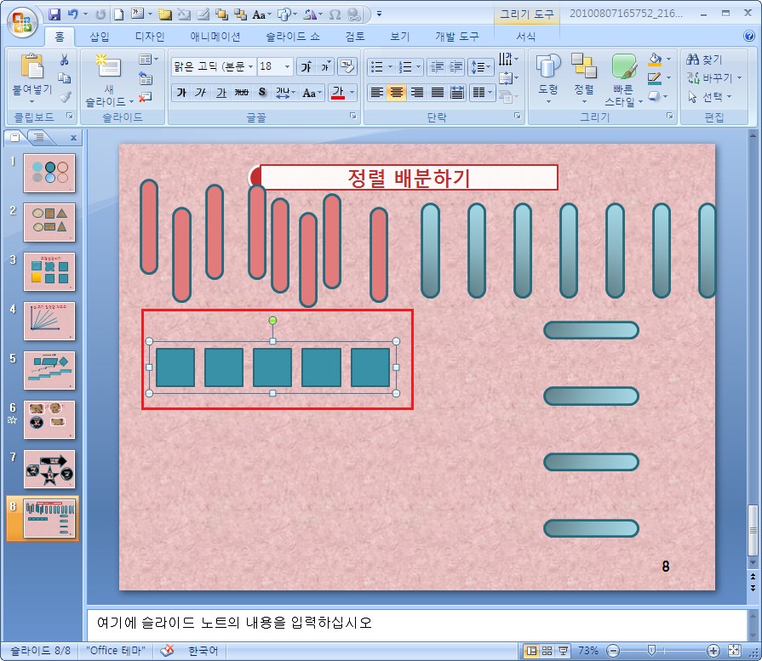Expand the font size 18 dropdown
The height and width of the screenshot is (661, 762).
pyautogui.click(x=287, y=66)
